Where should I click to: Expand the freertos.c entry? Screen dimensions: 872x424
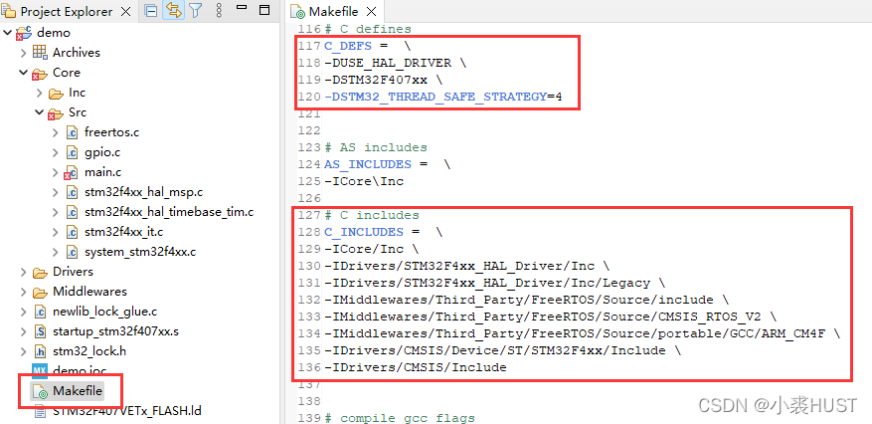click(x=55, y=132)
